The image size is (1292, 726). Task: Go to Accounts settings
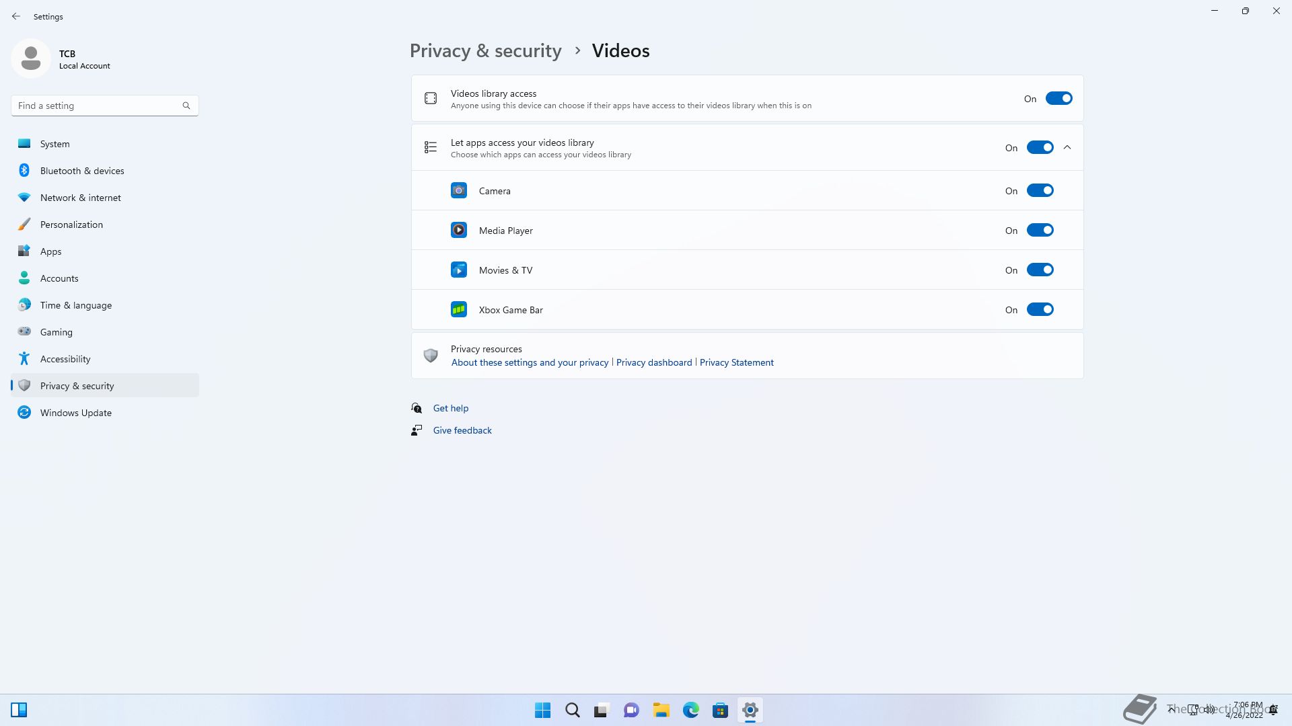click(x=105, y=278)
